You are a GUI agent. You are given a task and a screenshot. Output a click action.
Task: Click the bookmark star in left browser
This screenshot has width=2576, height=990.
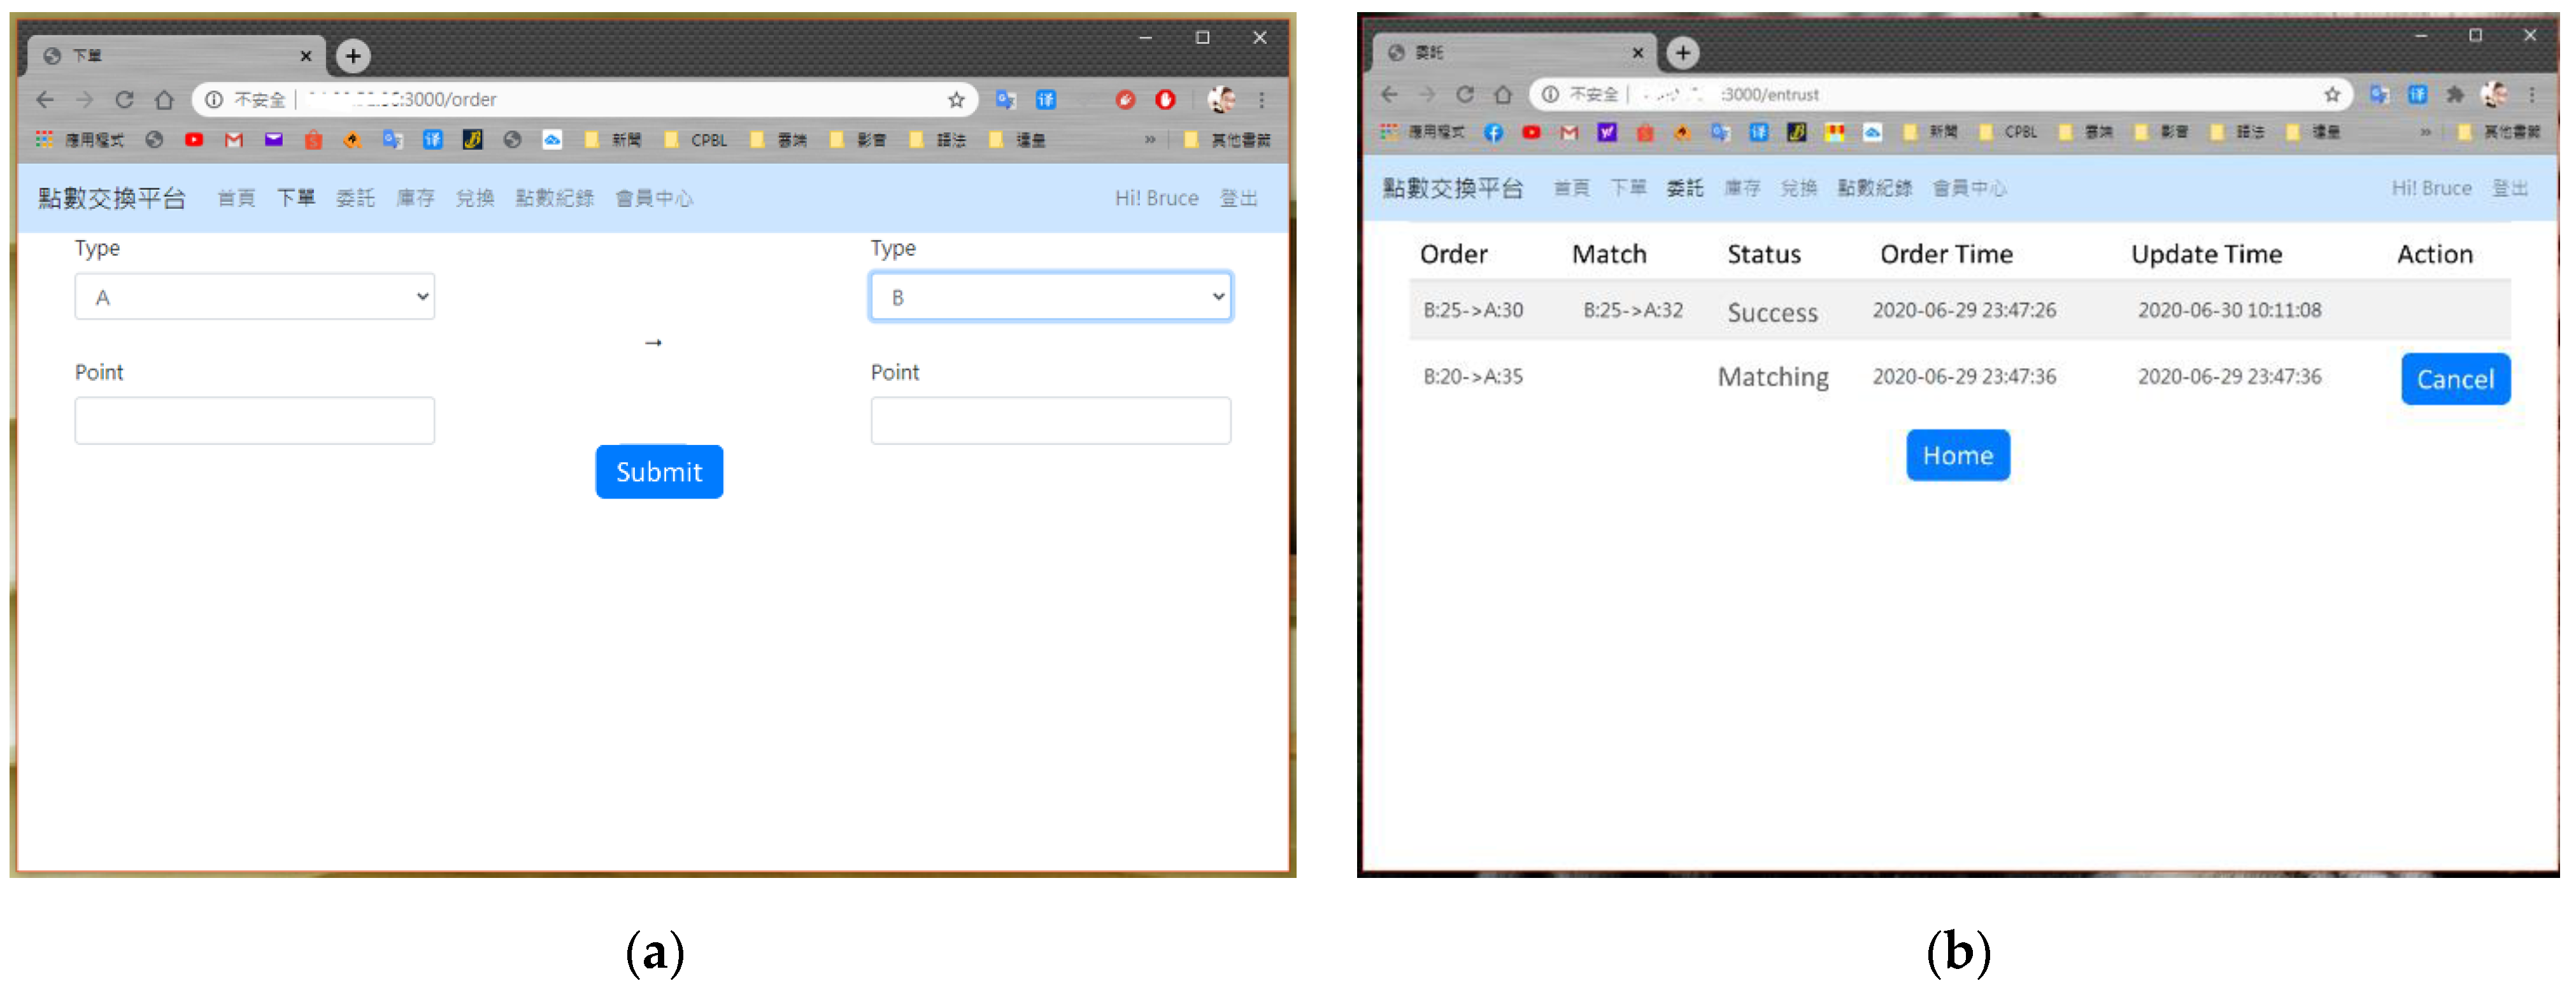point(956,99)
